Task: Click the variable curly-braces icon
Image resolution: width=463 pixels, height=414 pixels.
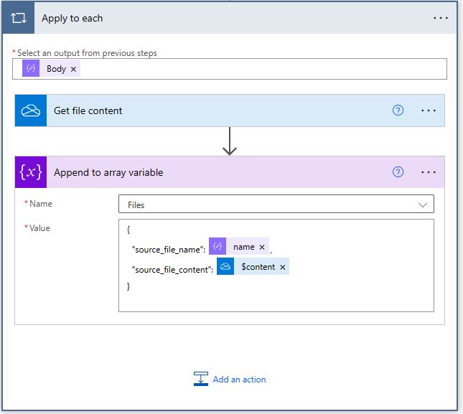Action: tap(31, 172)
